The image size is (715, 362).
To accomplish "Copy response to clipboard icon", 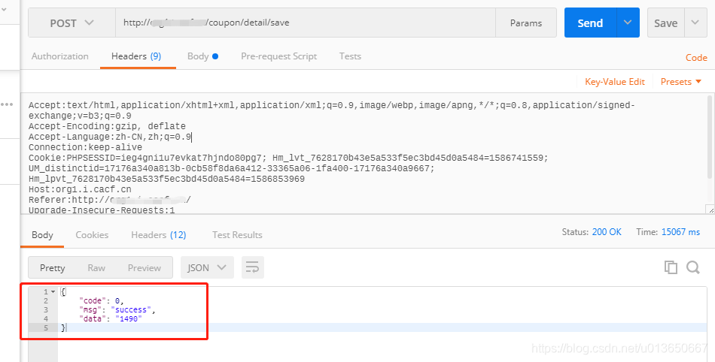I will coord(671,267).
